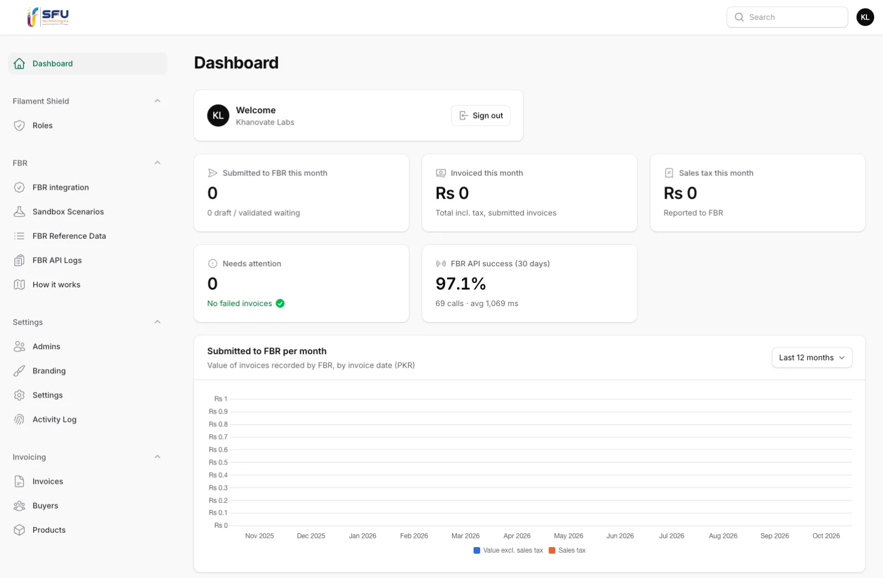Click the 97.1% FBR API success value
Viewport: 883px width, 578px height.
[x=461, y=283]
